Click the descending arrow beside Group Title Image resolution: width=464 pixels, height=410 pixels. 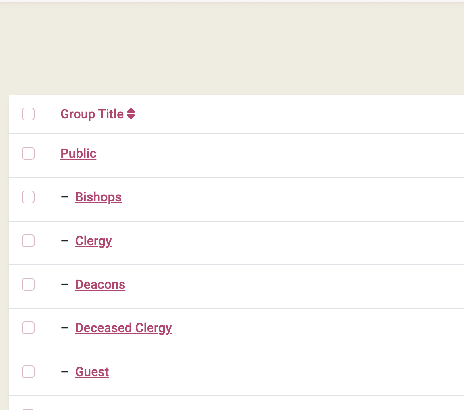(x=131, y=117)
